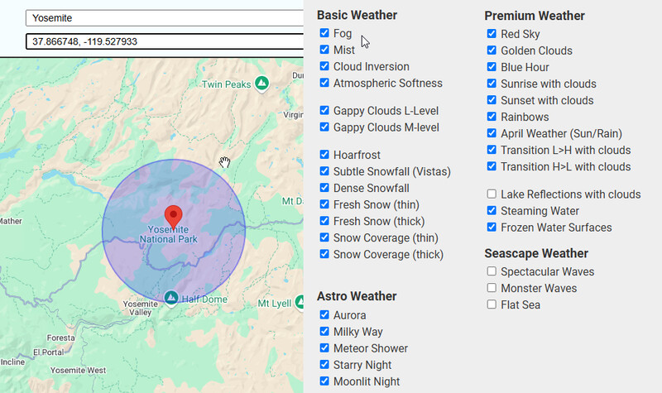Uncheck Dense Snowfall
The image size is (662, 393).
tap(324, 188)
